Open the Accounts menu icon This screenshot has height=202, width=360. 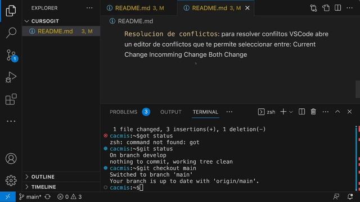[11, 158]
